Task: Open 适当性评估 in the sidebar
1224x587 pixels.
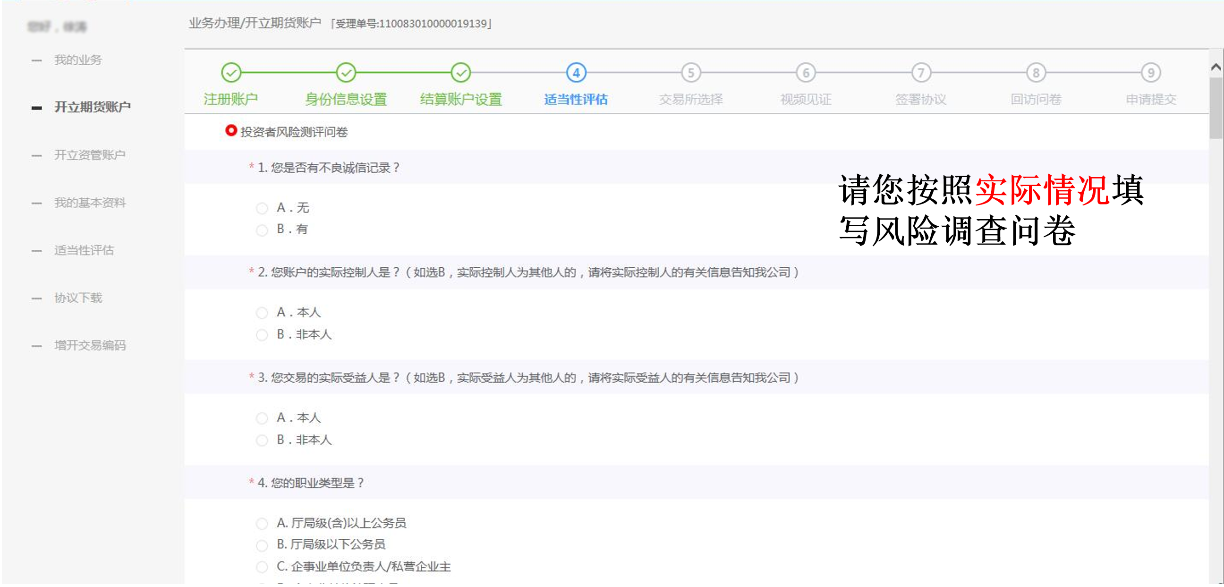Action: pyautogui.click(x=84, y=250)
